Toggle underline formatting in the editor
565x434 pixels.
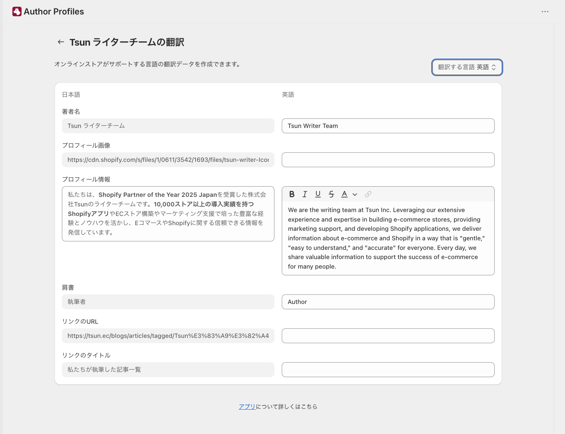[318, 194]
